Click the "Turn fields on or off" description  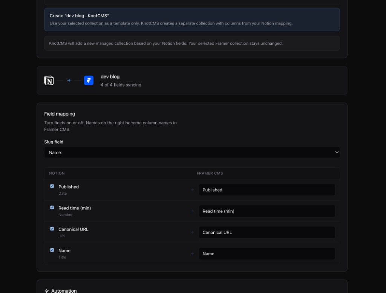click(x=110, y=126)
